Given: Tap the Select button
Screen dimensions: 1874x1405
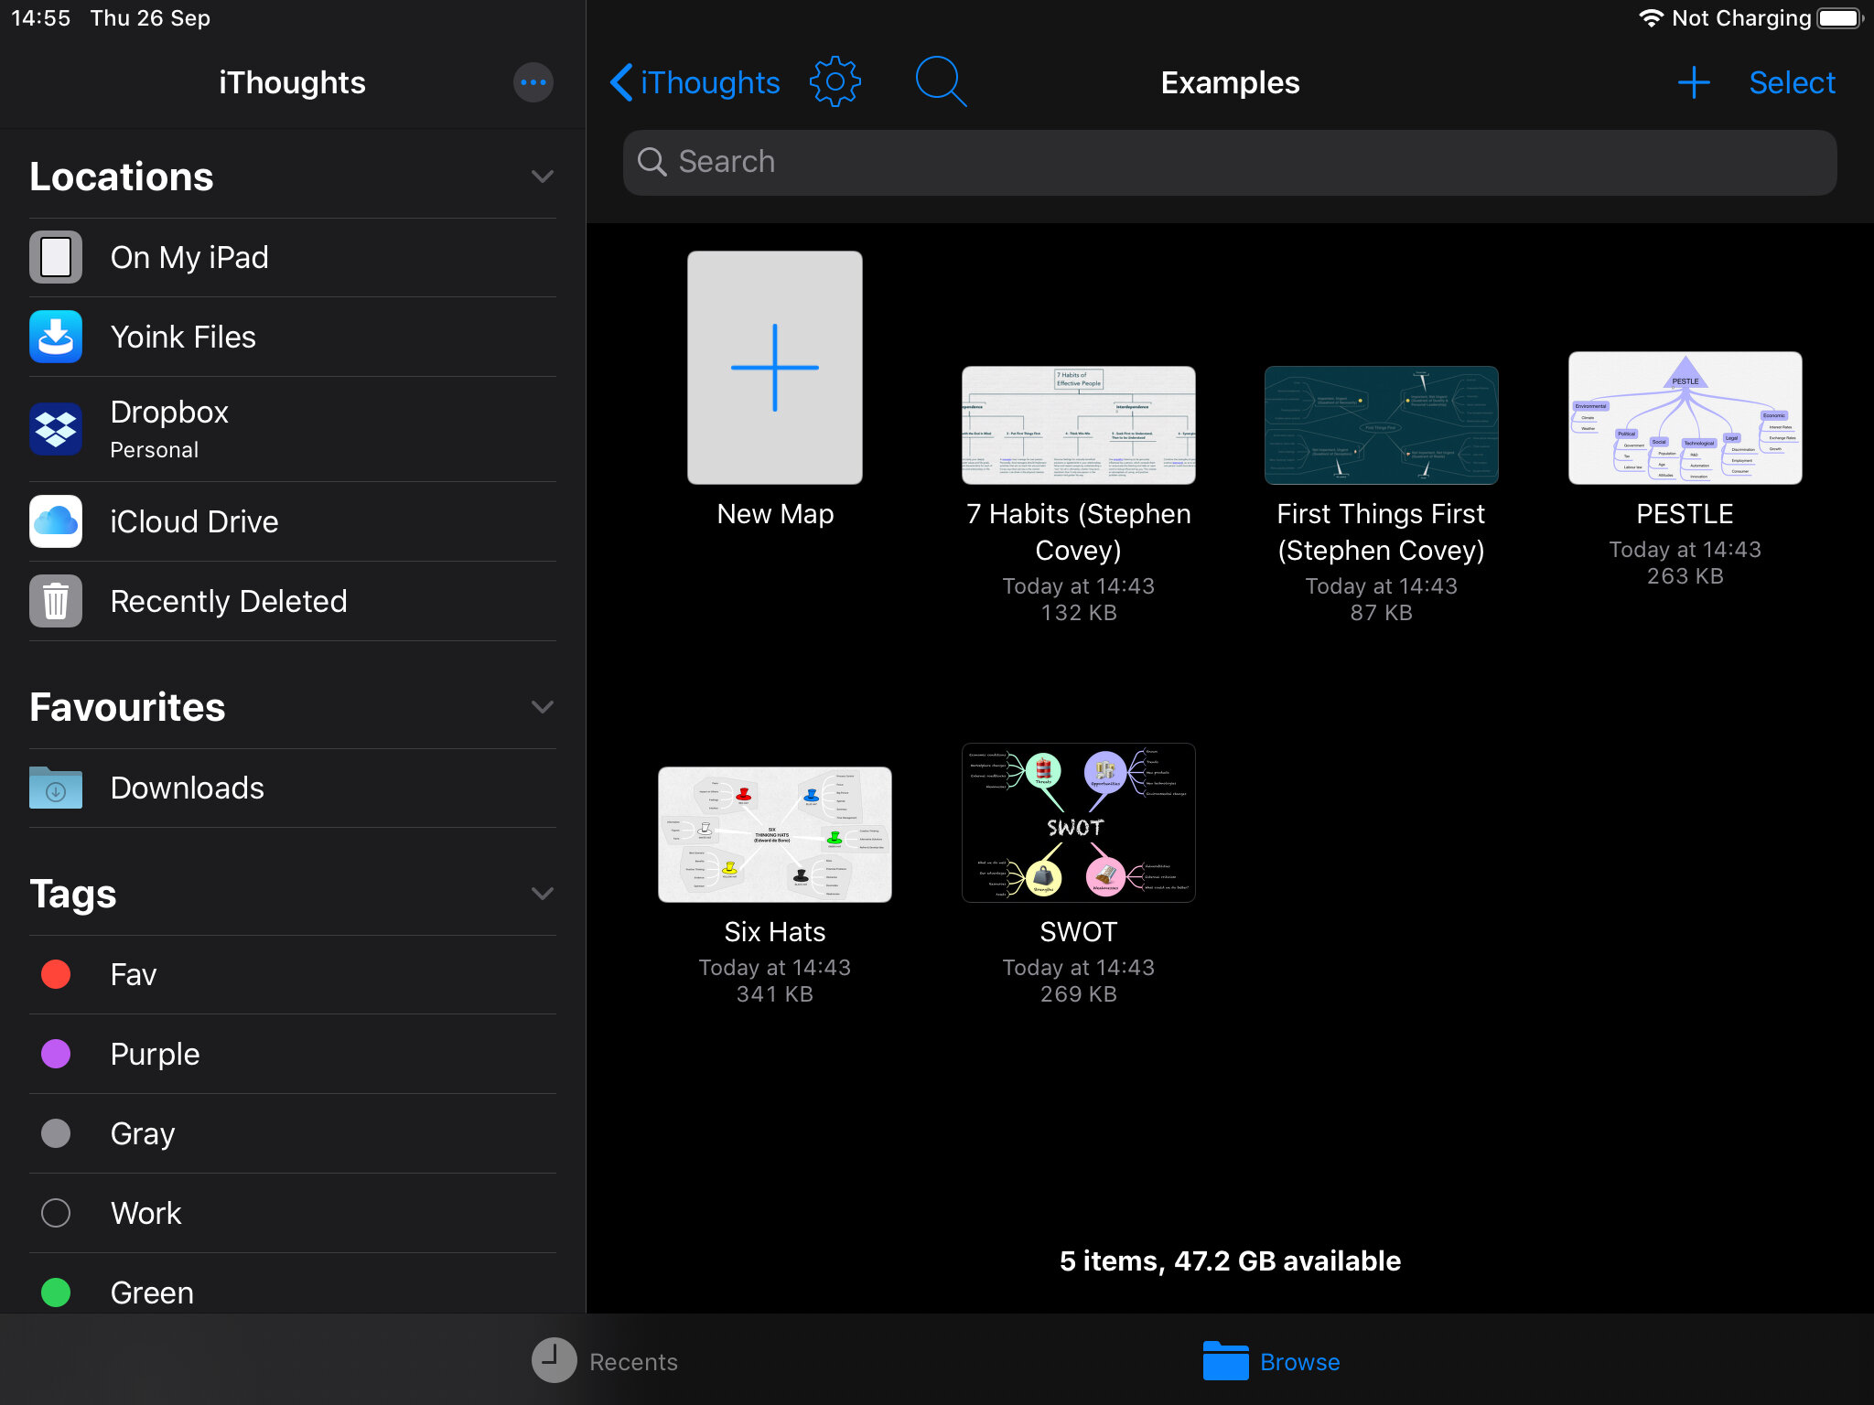Looking at the screenshot, I should (1792, 82).
